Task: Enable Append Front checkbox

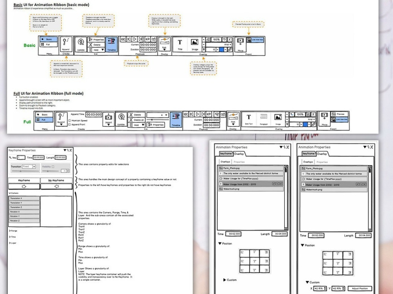Action: (x=70, y=125)
